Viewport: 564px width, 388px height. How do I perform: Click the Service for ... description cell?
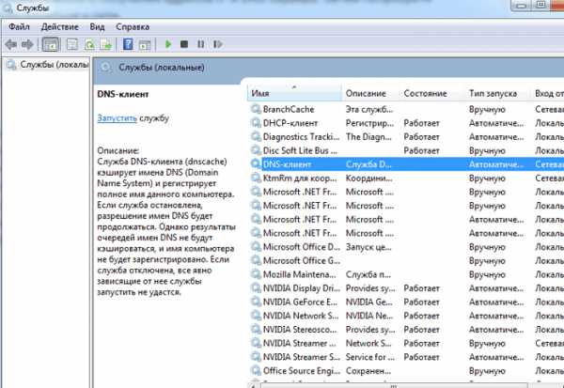point(370,357)
